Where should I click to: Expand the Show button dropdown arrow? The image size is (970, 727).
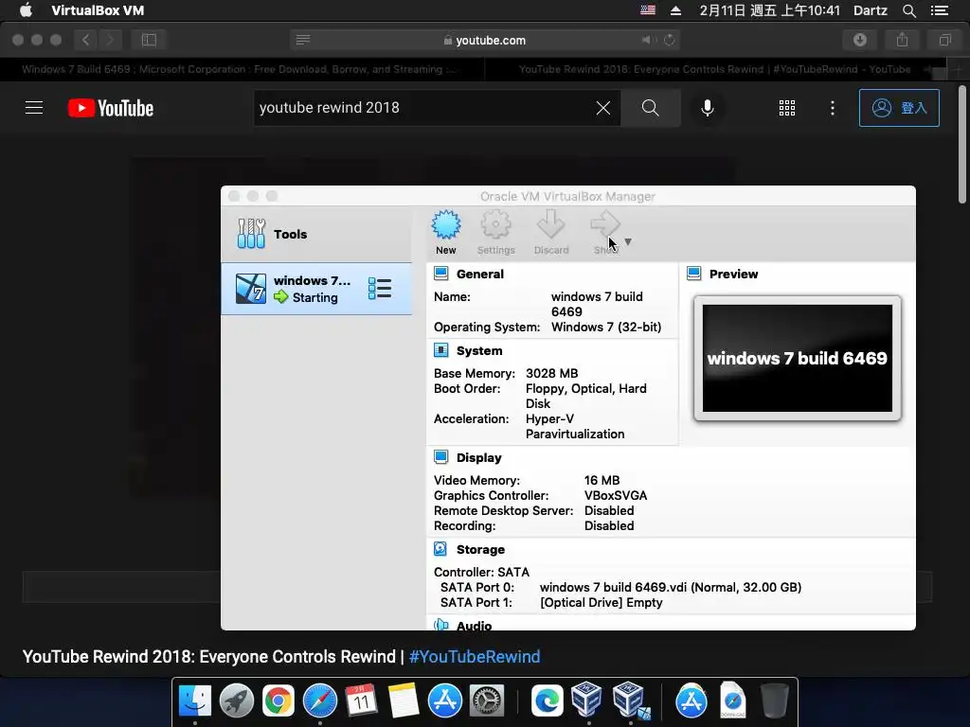[x=628, y=241]
